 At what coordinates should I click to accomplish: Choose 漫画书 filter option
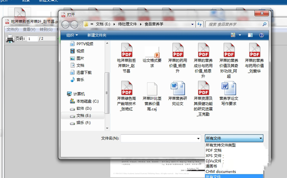pos(211,166)
